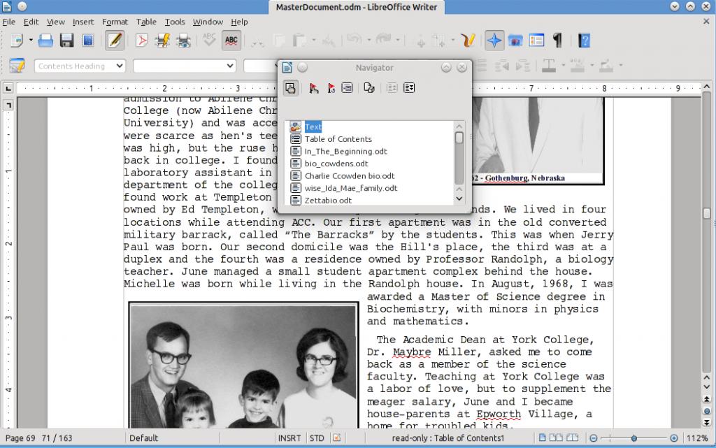Image resolution: width=716 pixels, height=448 pixels.
Task: Open the font name dropdown
Action: 230,66
